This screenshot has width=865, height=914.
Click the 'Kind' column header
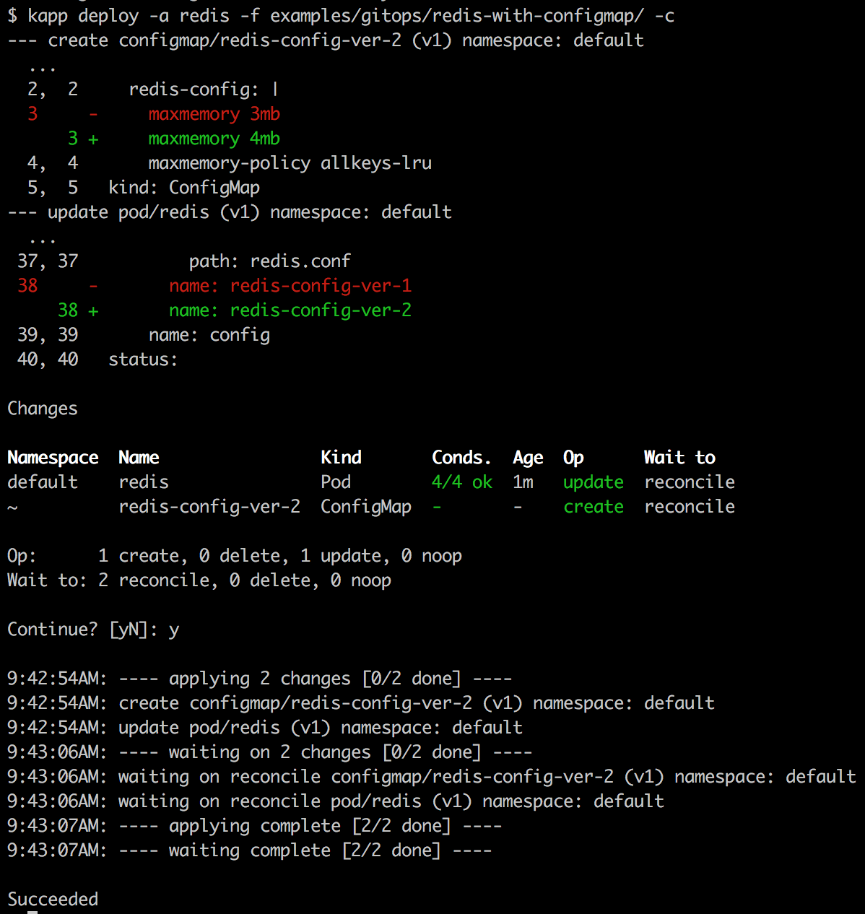click(341, 458)
